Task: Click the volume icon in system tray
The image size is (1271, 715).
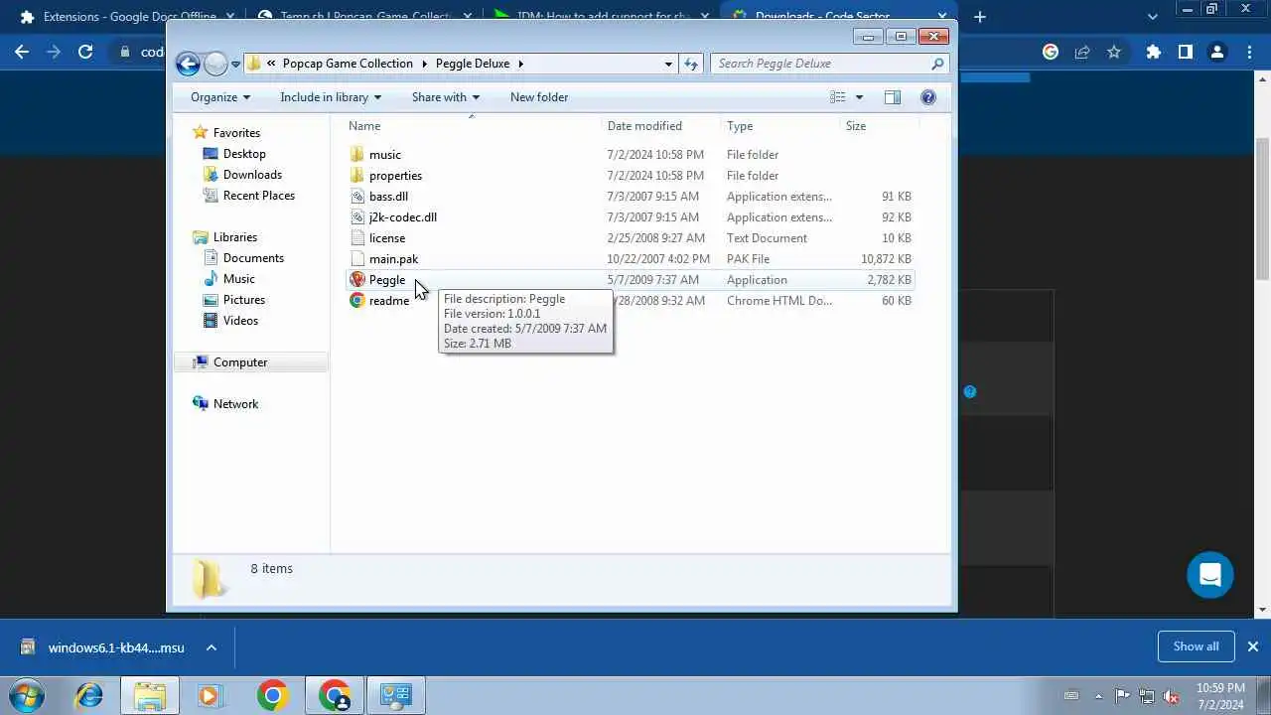Action: tap(1171, 696)
